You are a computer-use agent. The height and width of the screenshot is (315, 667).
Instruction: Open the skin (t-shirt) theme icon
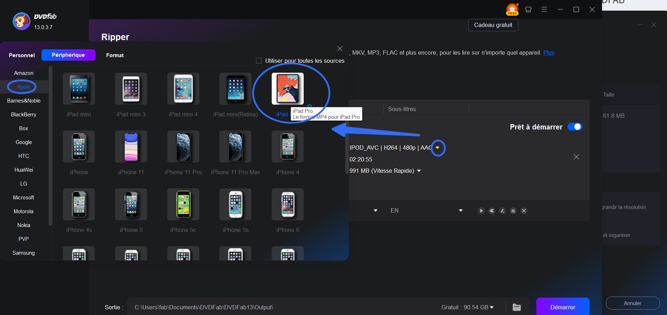coord(528,10)
